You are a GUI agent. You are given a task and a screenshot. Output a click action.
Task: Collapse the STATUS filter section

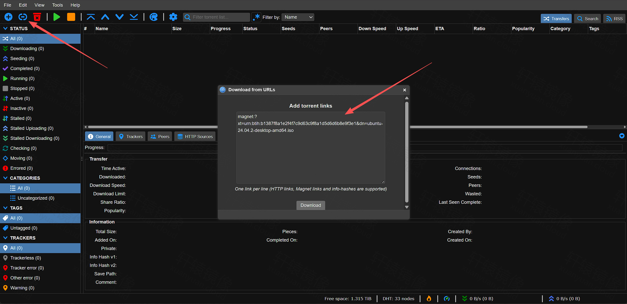(5, 28)
